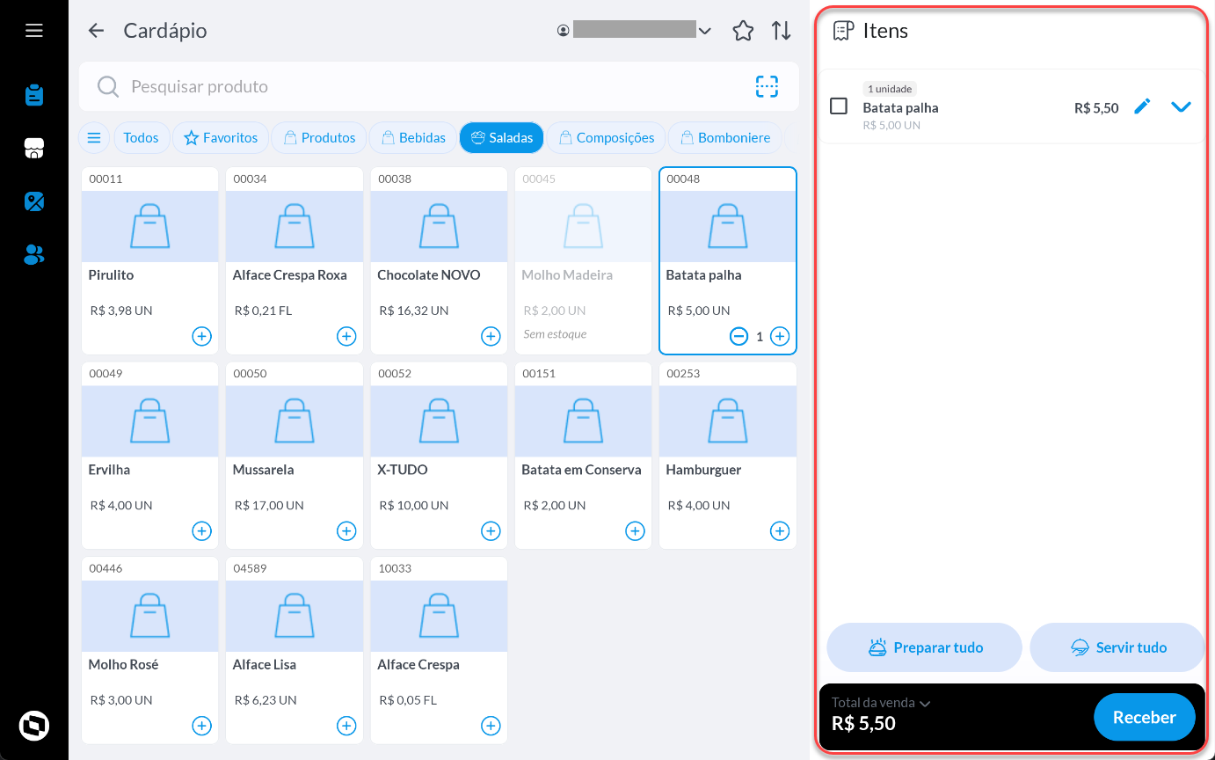This screenshot has width=1215, height=760.
Task: Open the category list icon beside Todos
Action: pos(94,138)
